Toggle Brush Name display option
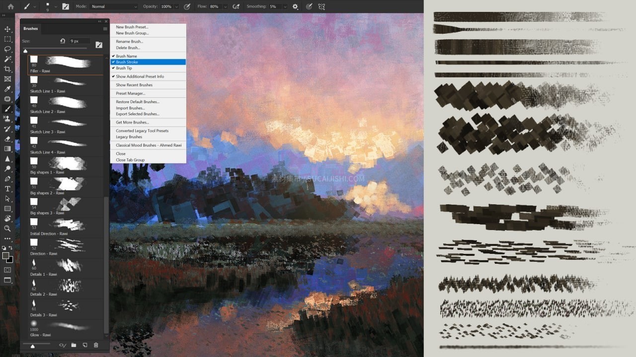 tap(126, 56)
